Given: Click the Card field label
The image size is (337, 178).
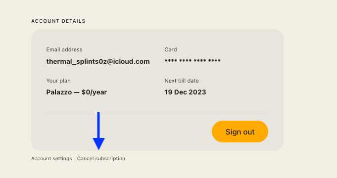Looking at the screenshot, I should [x=171, y=49].
